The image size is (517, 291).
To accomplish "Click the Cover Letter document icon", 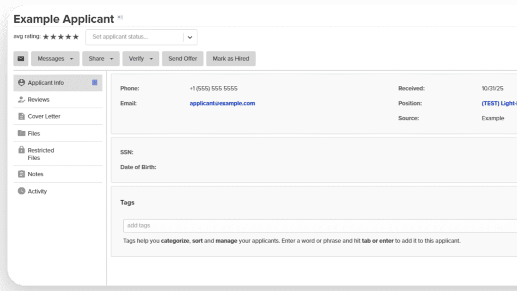I will tap(21, 116).
